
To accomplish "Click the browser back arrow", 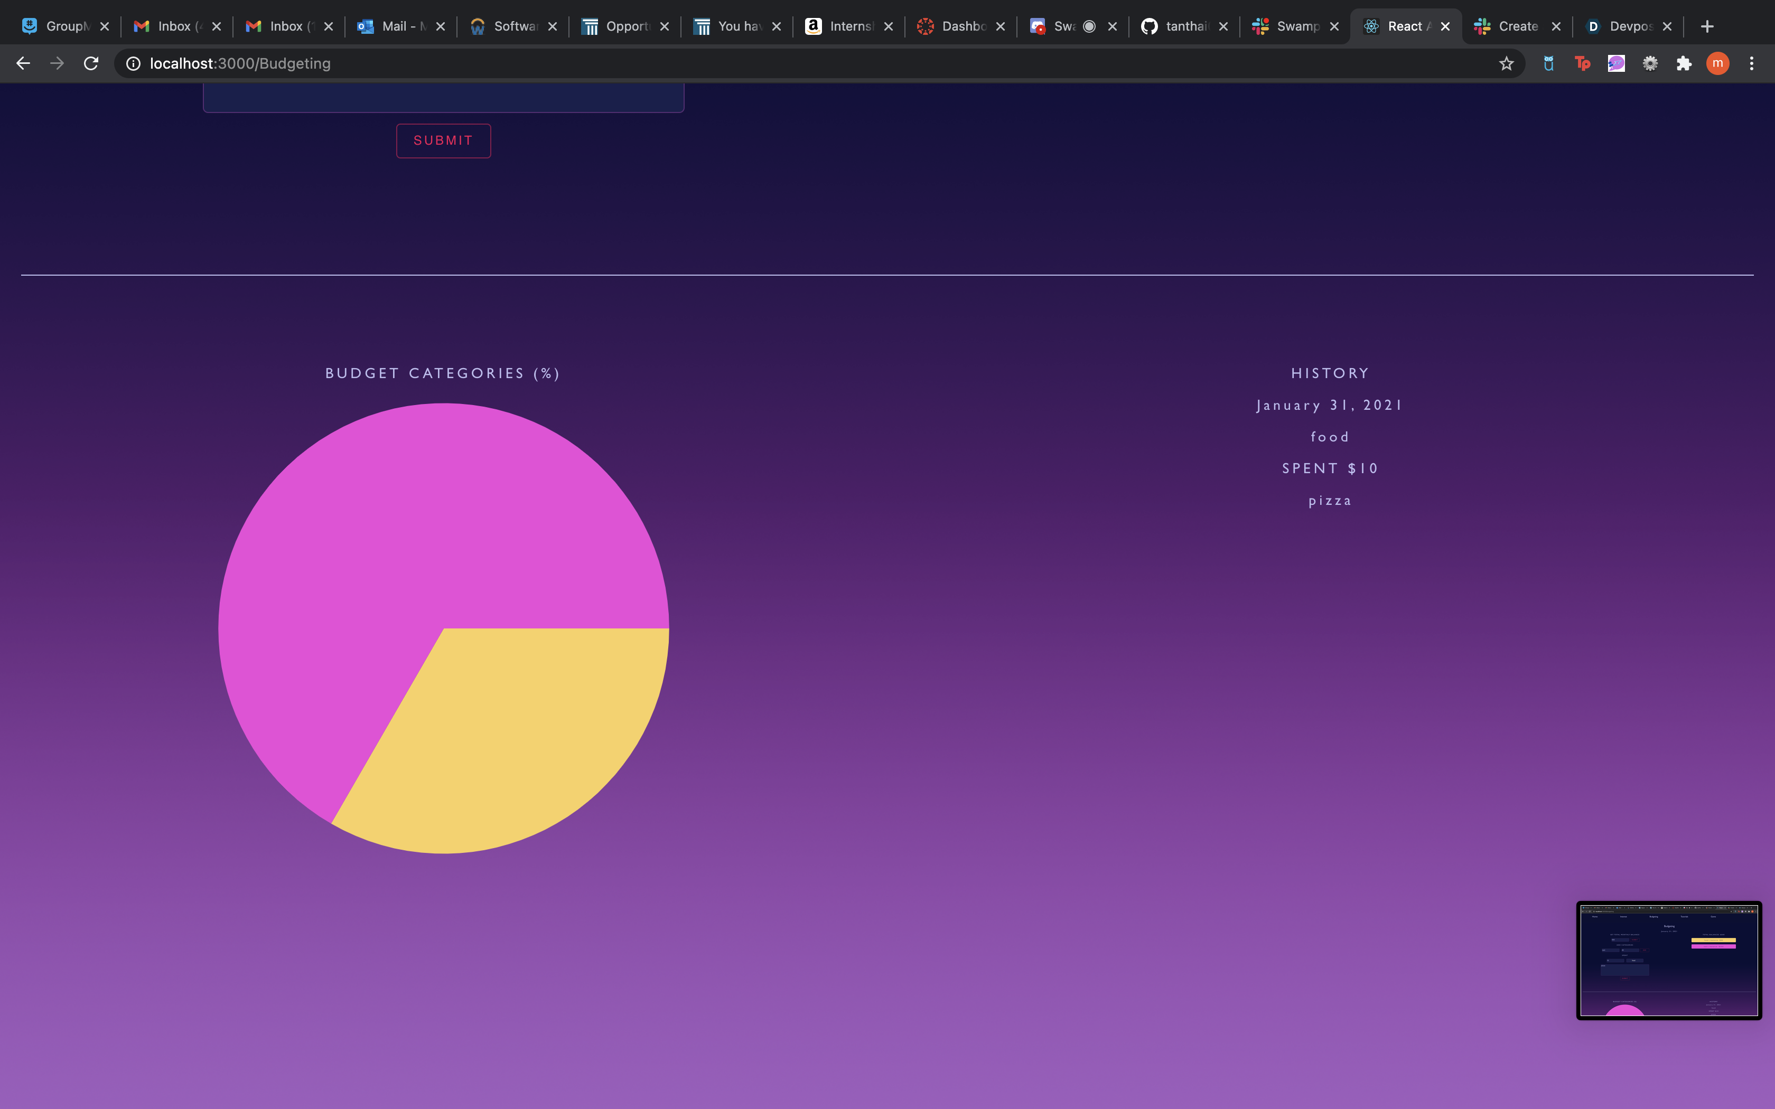I will tap(23, 64).
